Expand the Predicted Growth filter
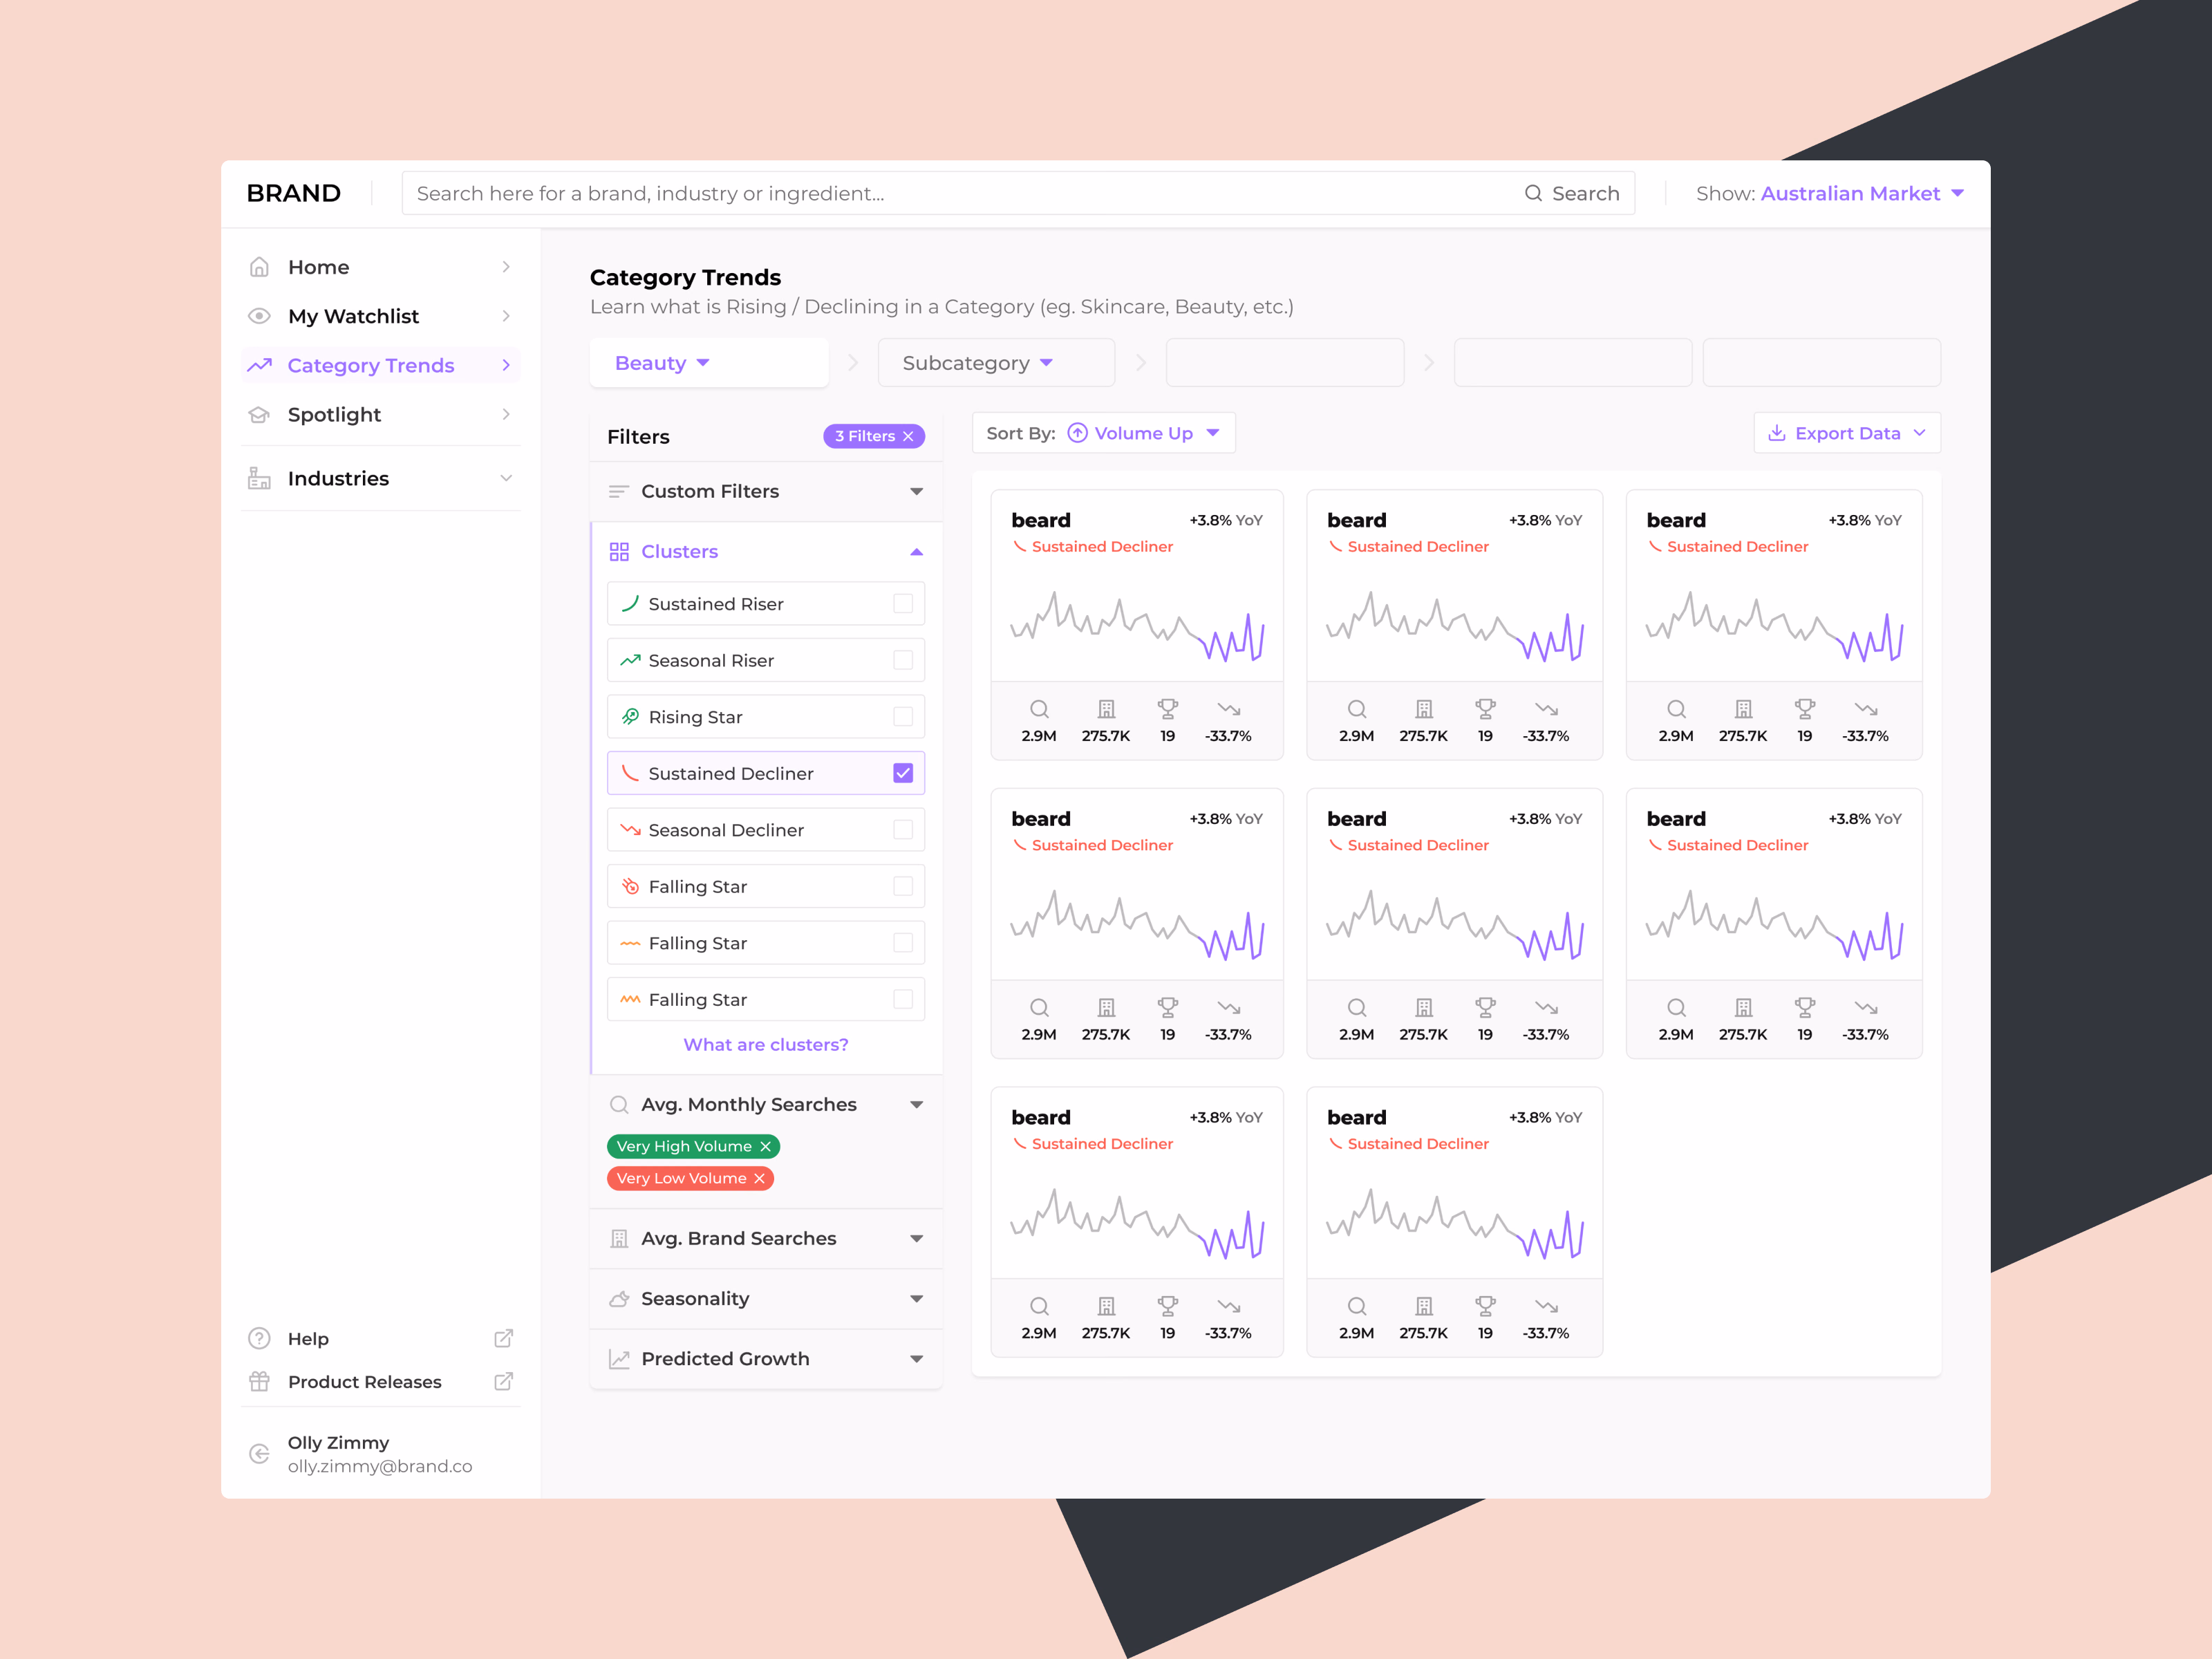 pyautogui.click(x=766, y=1358)
